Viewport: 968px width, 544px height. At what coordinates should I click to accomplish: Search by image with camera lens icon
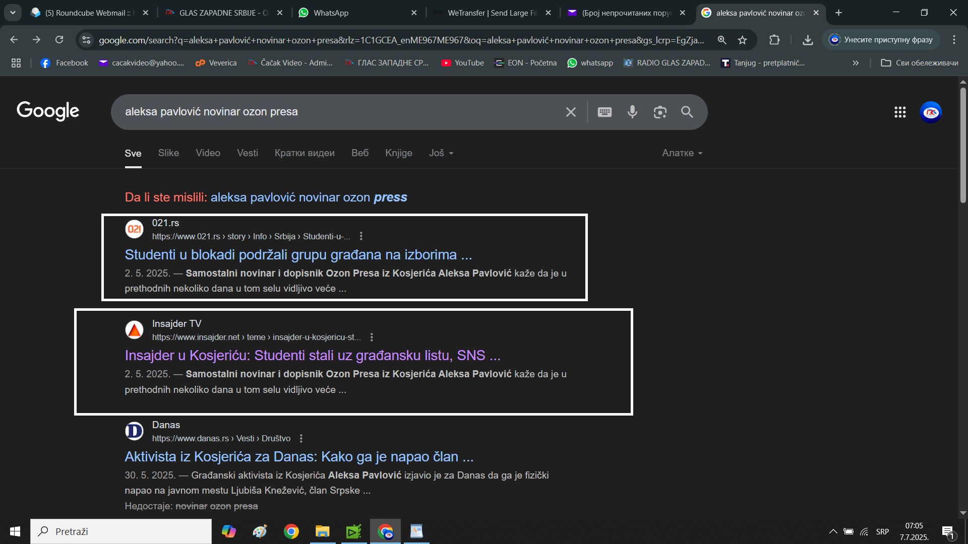click(x=660, y=112)
